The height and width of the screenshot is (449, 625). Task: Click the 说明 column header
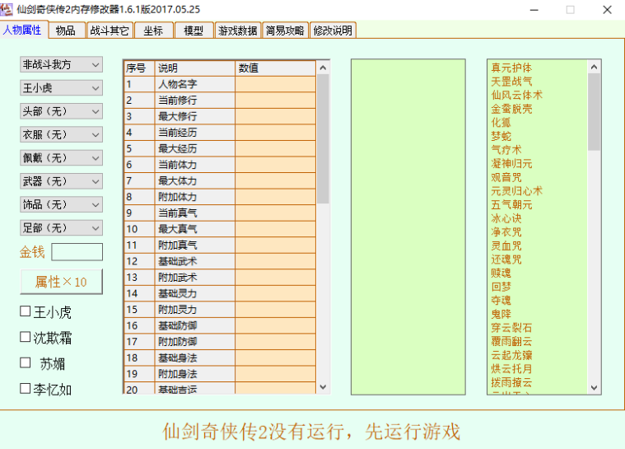(194, 68)
